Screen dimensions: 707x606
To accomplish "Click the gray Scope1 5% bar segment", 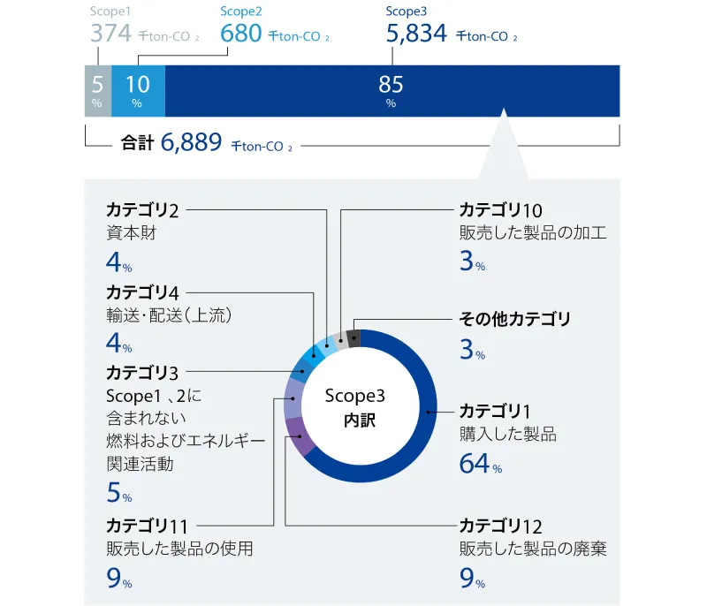I will pos(97,90).
